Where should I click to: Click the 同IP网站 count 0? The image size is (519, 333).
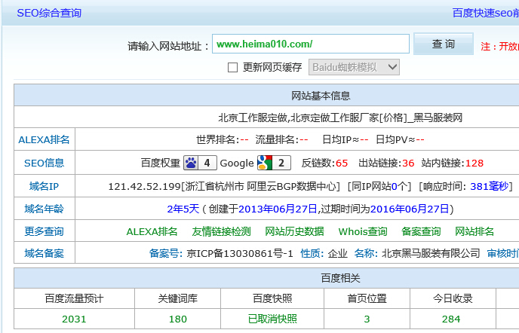tap(395, 187)
